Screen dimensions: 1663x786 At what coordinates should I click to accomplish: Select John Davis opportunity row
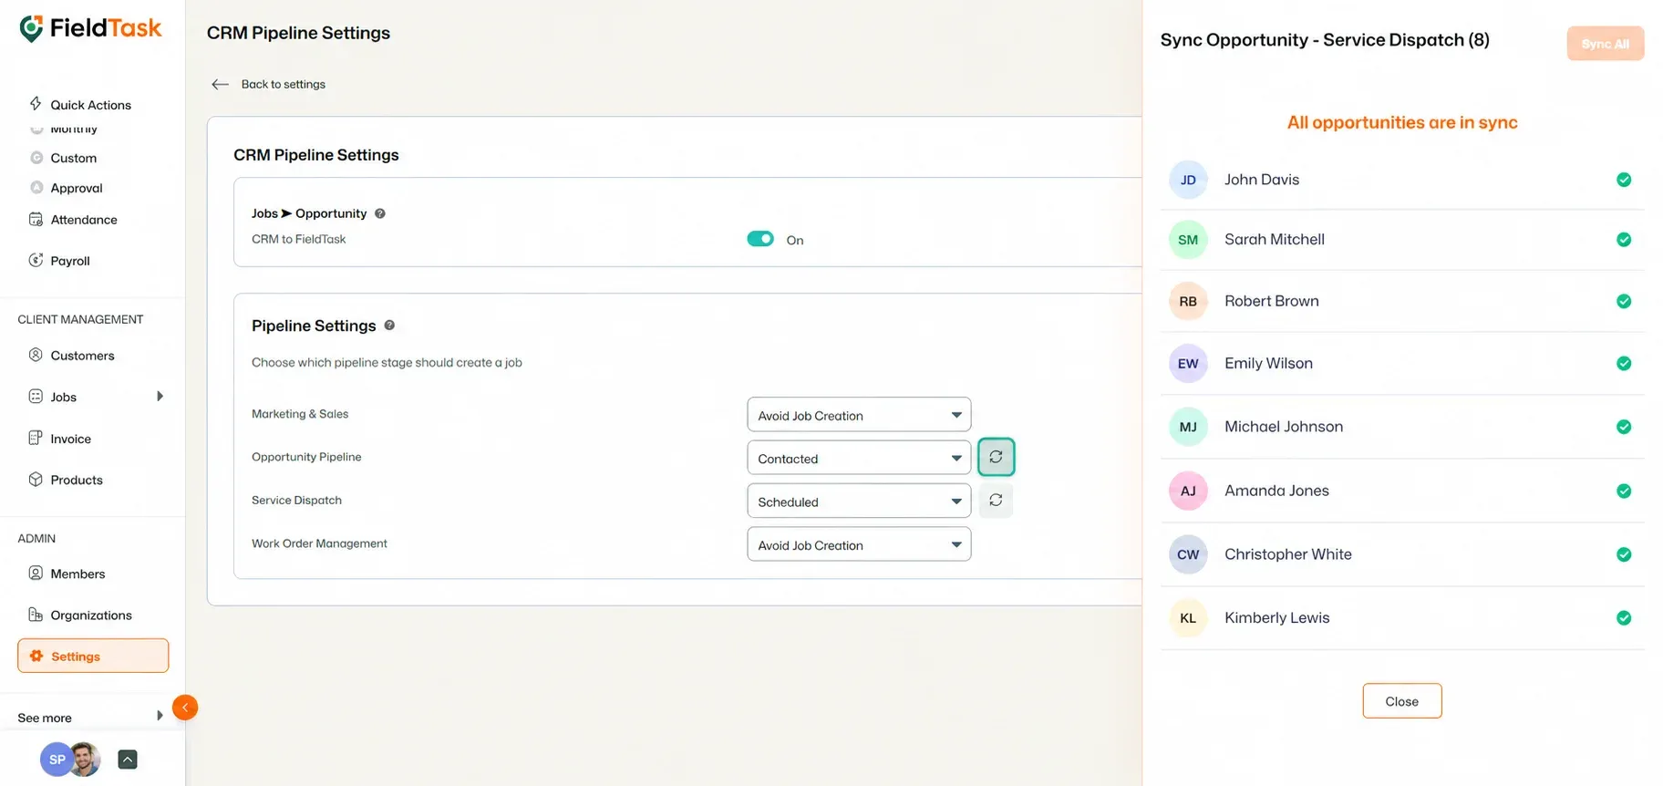coord(1402,180)
